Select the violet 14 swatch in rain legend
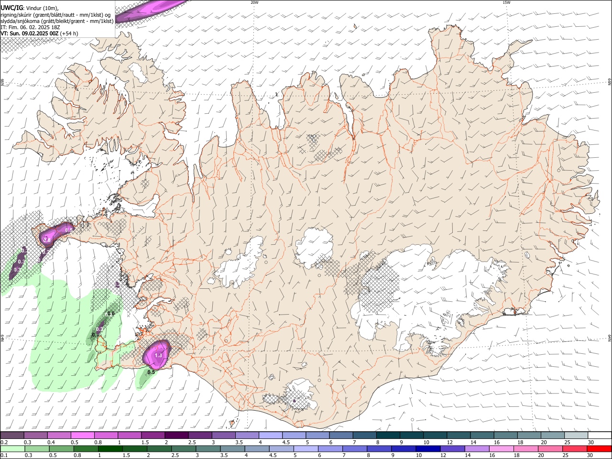This screenshot has width=612, height=459. (477, 449)
